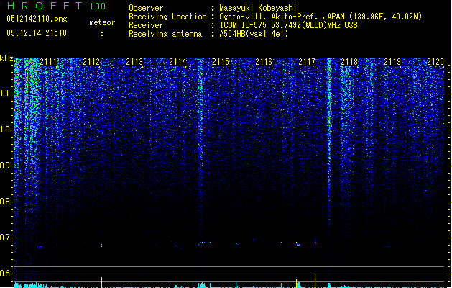Click the 0.7 frequency axis tick

(x=6, y=238)
